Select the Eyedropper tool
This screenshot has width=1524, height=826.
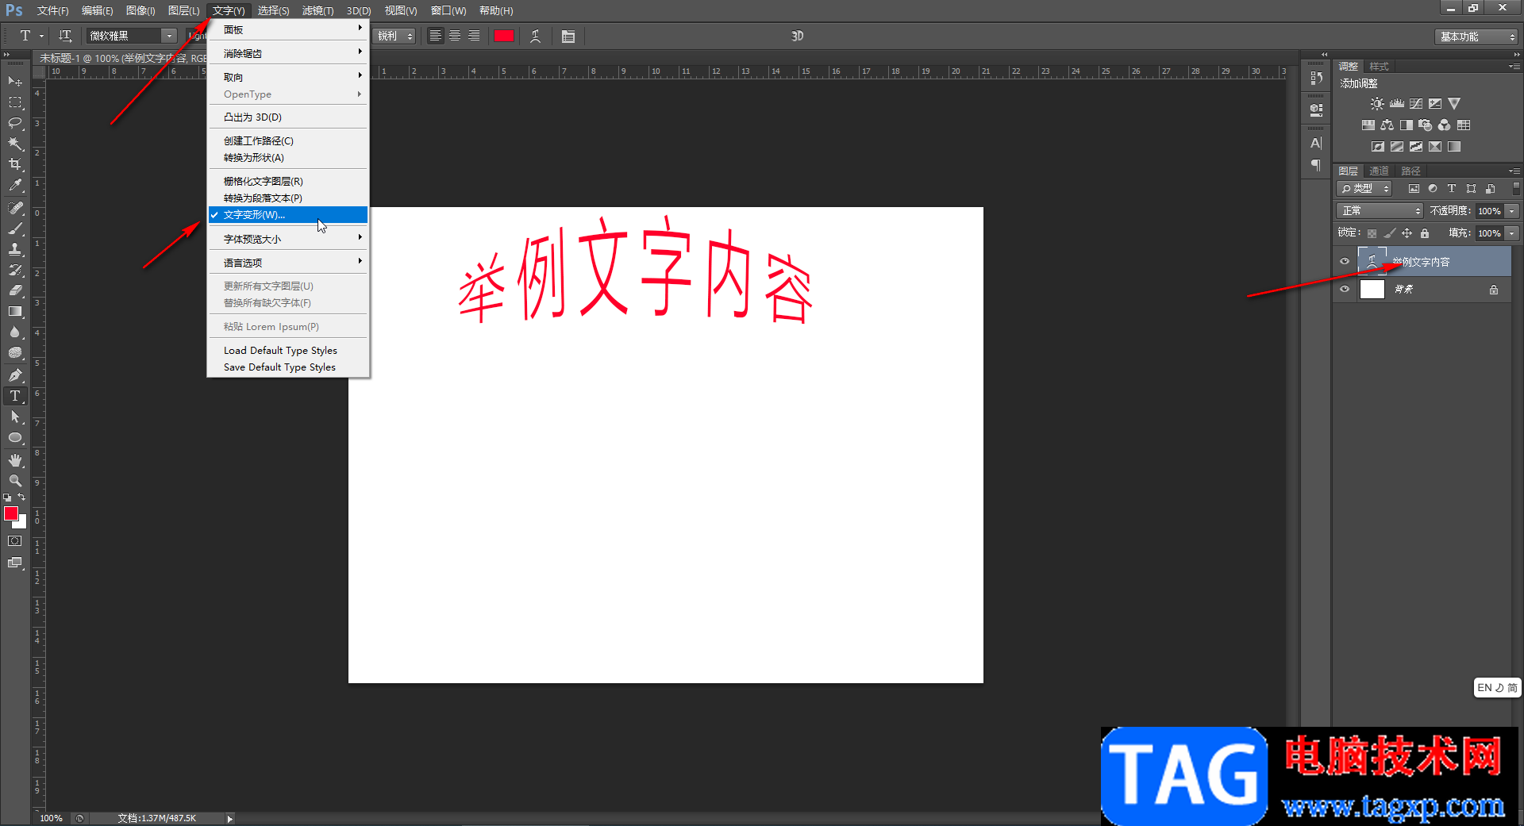15,186
